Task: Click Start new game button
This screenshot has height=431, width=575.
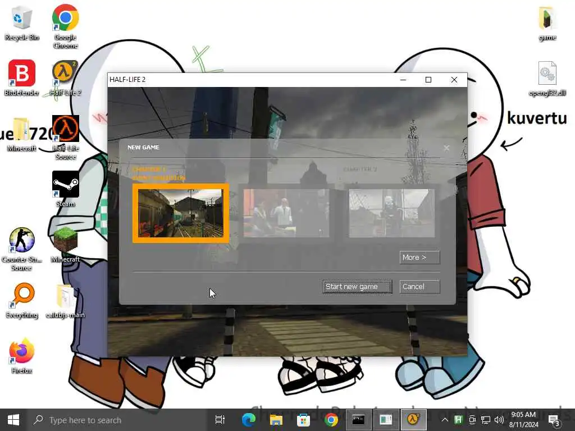Action: (358, 287)
